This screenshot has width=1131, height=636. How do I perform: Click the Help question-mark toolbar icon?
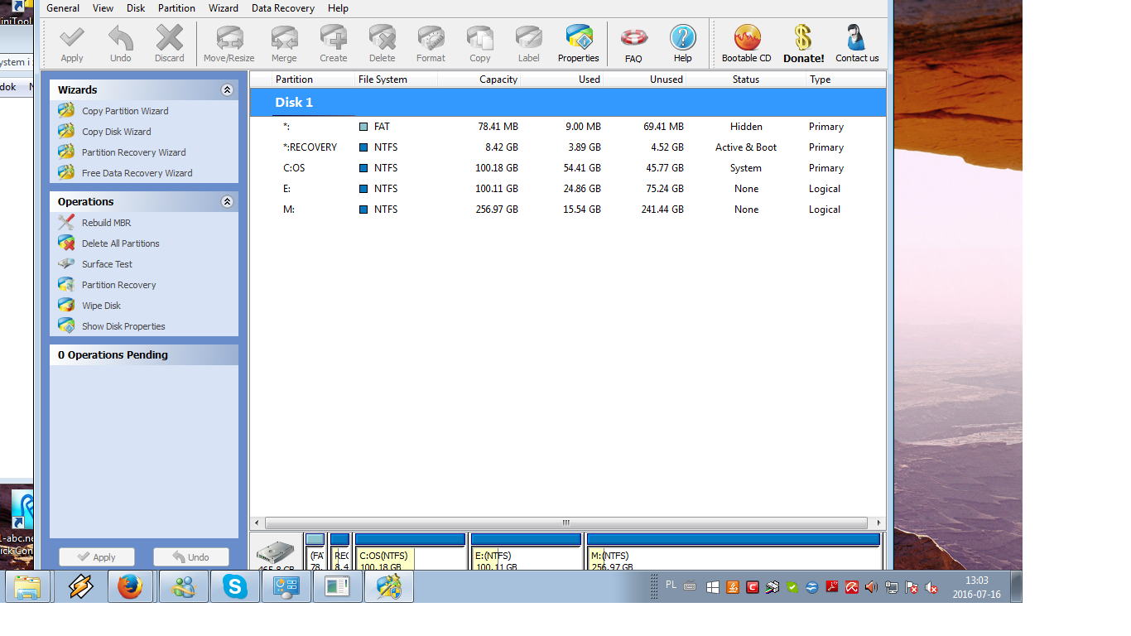[x=682, y=43]
